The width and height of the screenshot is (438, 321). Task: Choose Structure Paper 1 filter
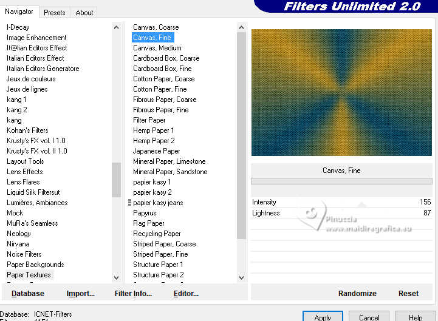pos(158,265)
